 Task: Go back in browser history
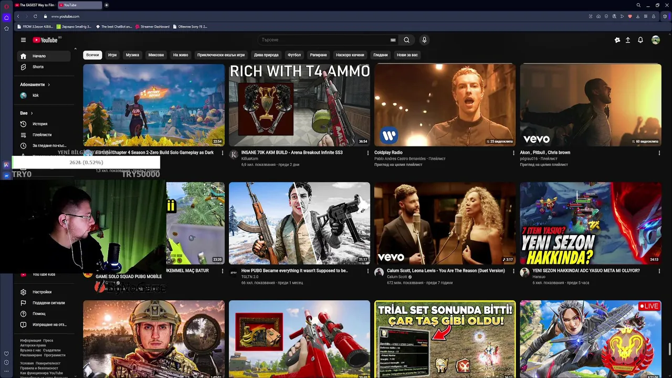coord(18,16)
